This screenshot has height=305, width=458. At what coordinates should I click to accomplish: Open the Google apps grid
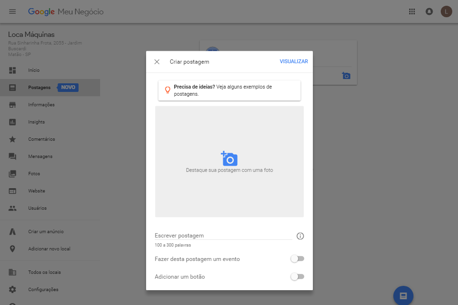412,11
